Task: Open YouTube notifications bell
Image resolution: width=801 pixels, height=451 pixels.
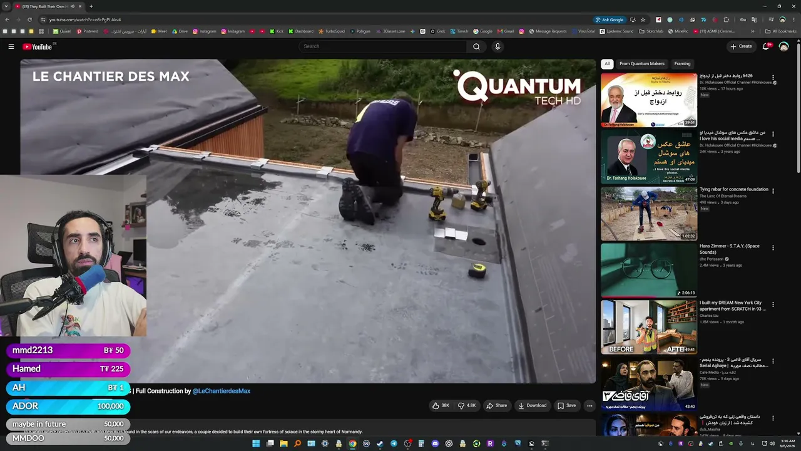Action: point(766,46)
